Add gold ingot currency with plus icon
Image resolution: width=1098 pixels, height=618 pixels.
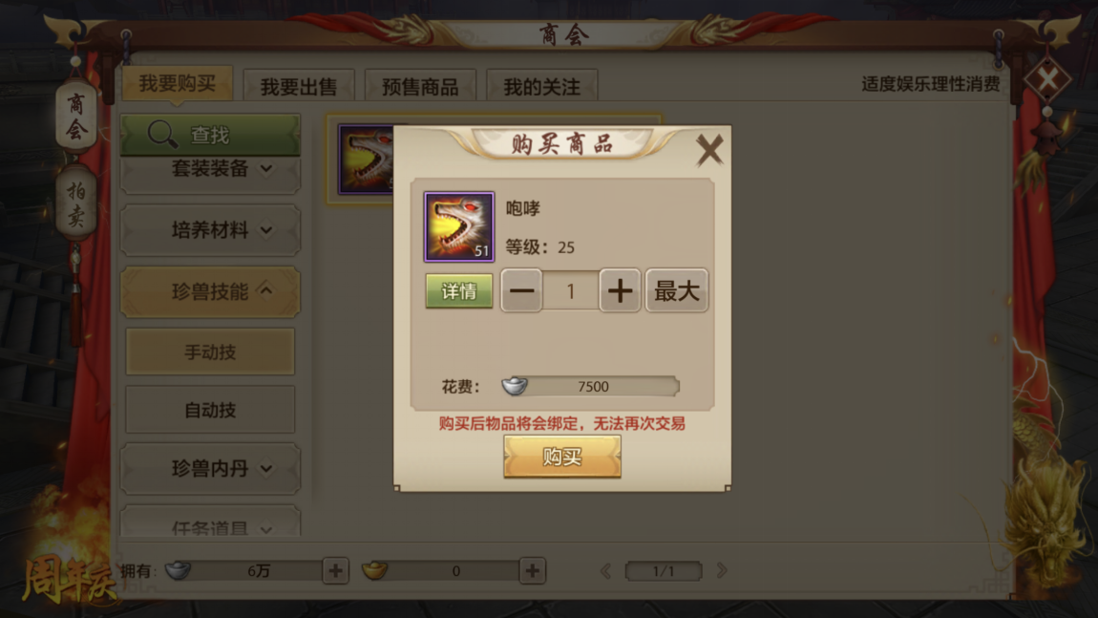(532, 570)
